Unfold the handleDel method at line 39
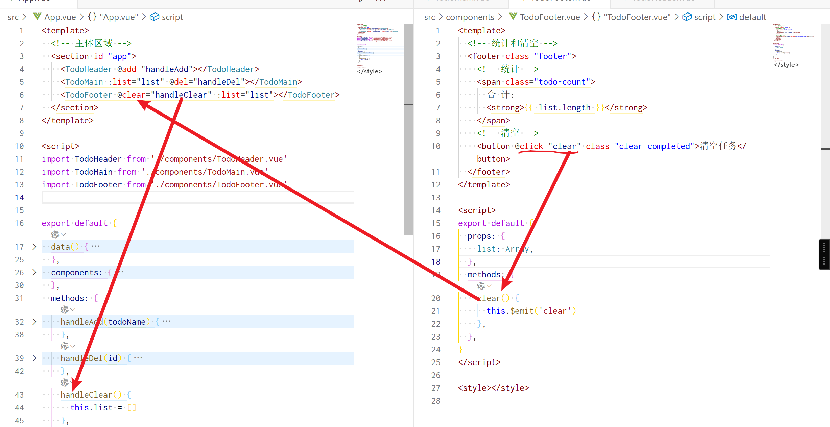Image resolution: width=830 pixels, height=427 pixels. pyautogui.click(x=34, y=358)
